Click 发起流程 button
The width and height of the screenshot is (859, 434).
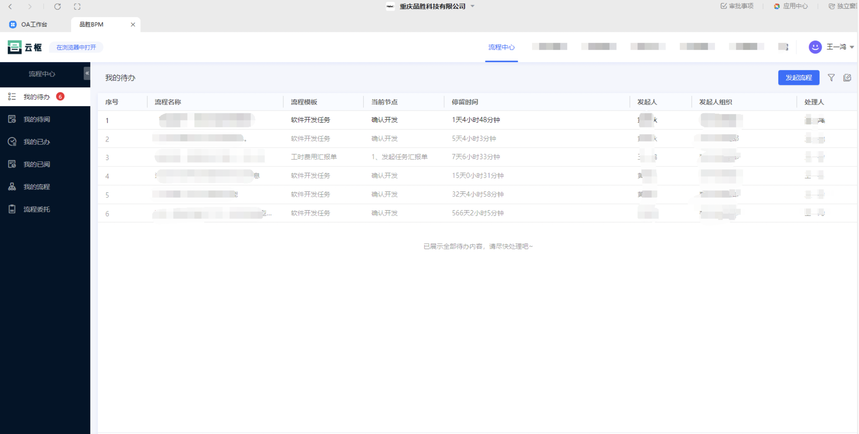798,78
